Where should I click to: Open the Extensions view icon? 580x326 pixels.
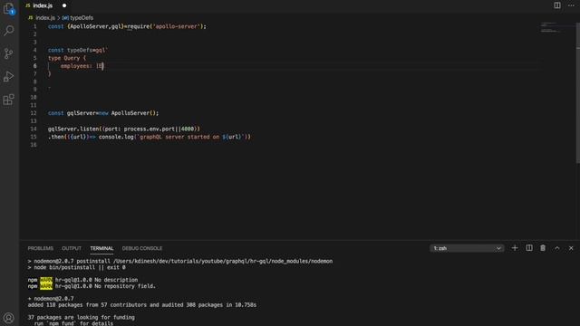[x=8, y=100]
